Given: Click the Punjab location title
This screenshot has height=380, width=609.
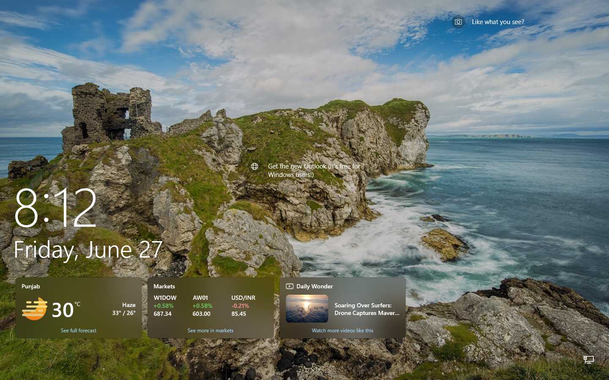Looking at the screenshot, I should (x=31, y=286).
